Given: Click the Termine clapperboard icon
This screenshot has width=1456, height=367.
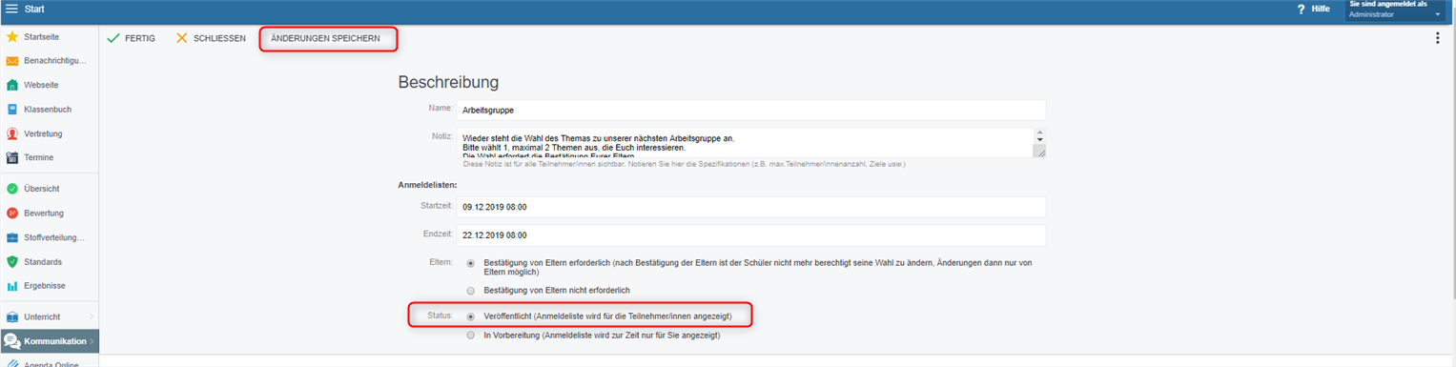Looking at the screenshot, I should (x=12, y=157).
